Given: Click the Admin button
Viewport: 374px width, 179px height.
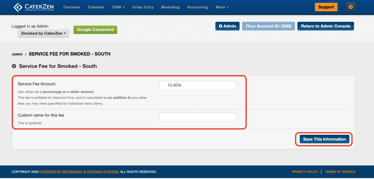Looking at the screenshot, I should [227, 26].
